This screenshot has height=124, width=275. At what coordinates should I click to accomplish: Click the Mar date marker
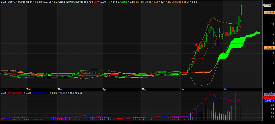point(60,89)
